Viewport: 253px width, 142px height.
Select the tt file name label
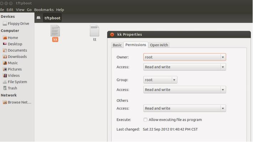coord(95,40)
